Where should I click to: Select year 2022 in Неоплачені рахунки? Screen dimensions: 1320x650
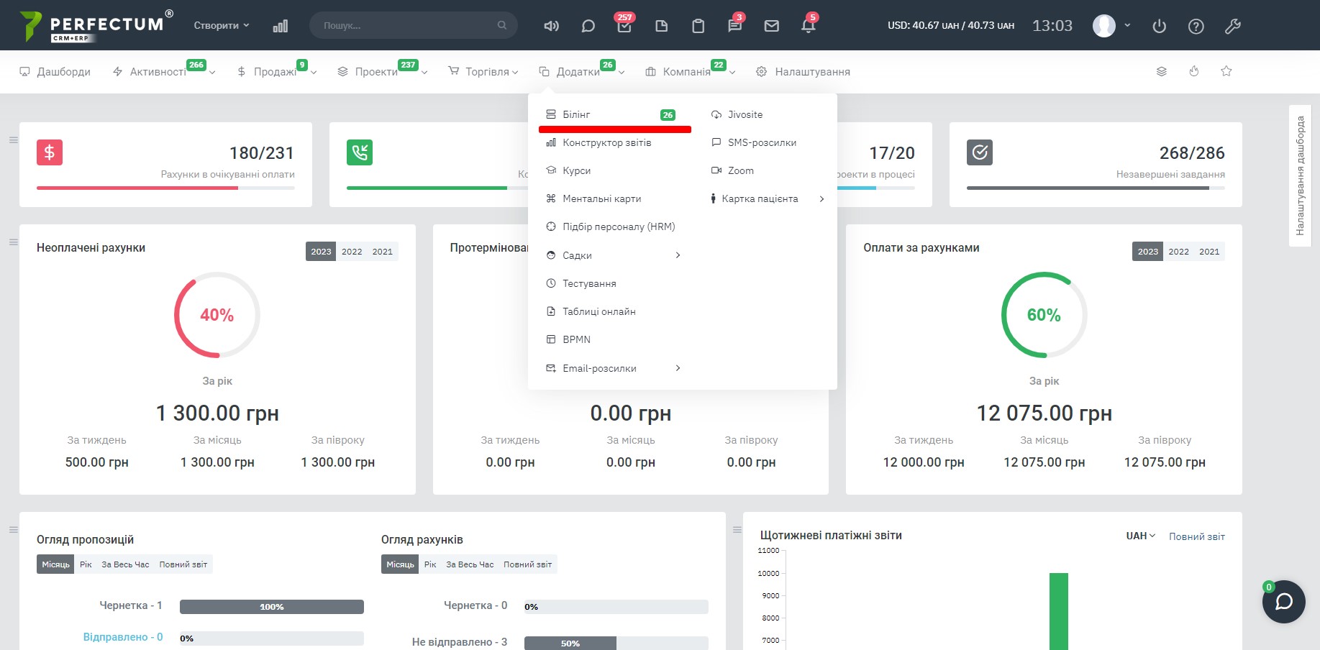tap(352, 252)
